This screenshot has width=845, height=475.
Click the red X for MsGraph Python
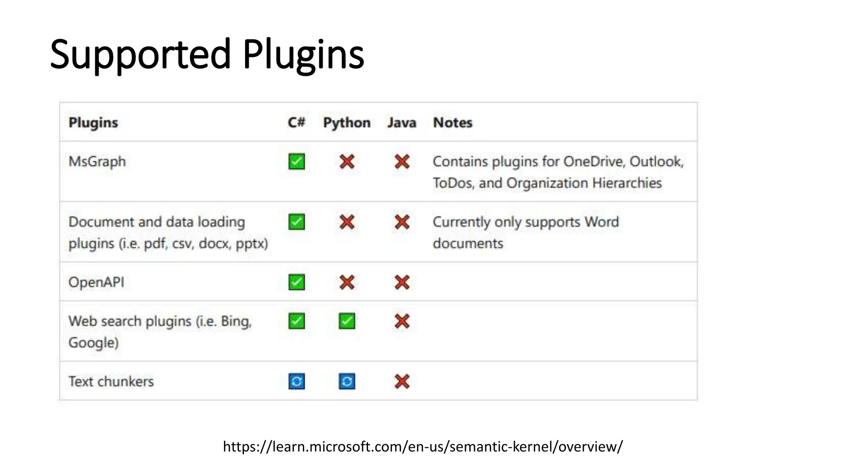pos(347,162)
